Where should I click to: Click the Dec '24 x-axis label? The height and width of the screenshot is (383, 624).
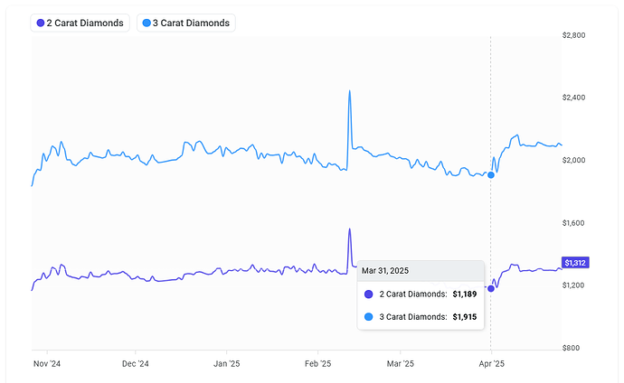[136, 363]
